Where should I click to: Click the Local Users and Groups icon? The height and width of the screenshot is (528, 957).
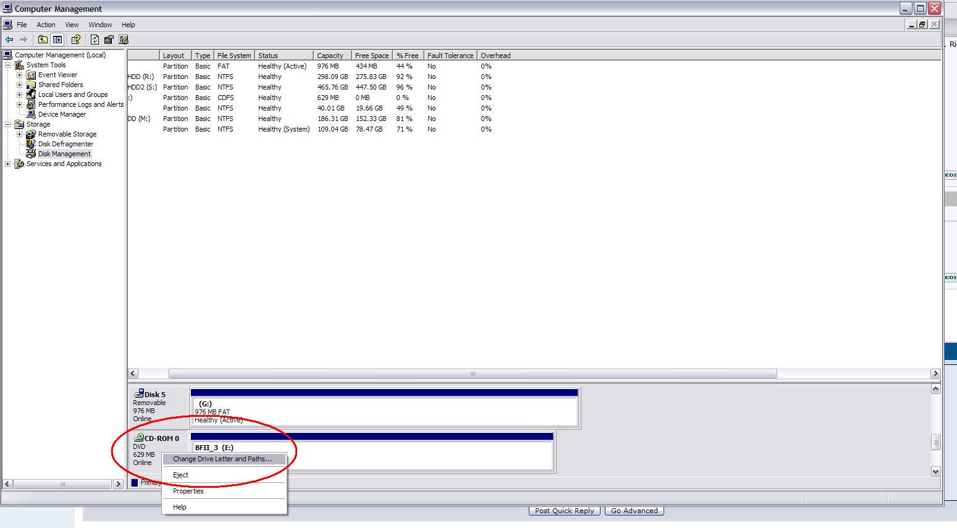tap(31, 94)
